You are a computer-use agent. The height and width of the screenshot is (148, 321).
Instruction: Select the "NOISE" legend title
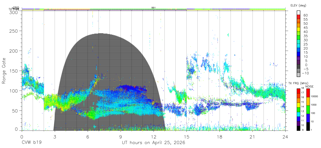(309, 86)
